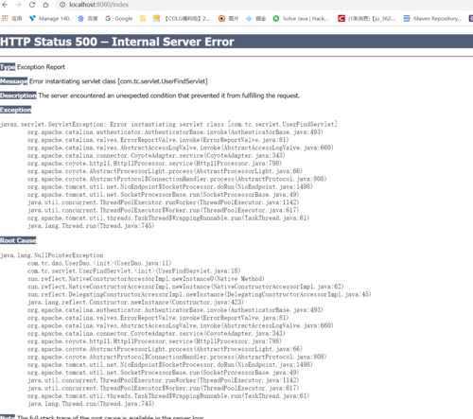
Task: Open the Manage 140 bookmark
Action: [x=49, y=19]
